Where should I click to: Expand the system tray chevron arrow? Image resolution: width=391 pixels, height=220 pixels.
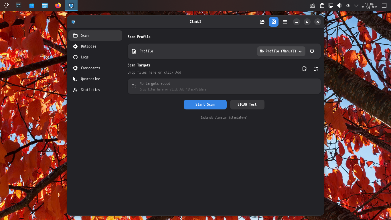pos(356,5)
